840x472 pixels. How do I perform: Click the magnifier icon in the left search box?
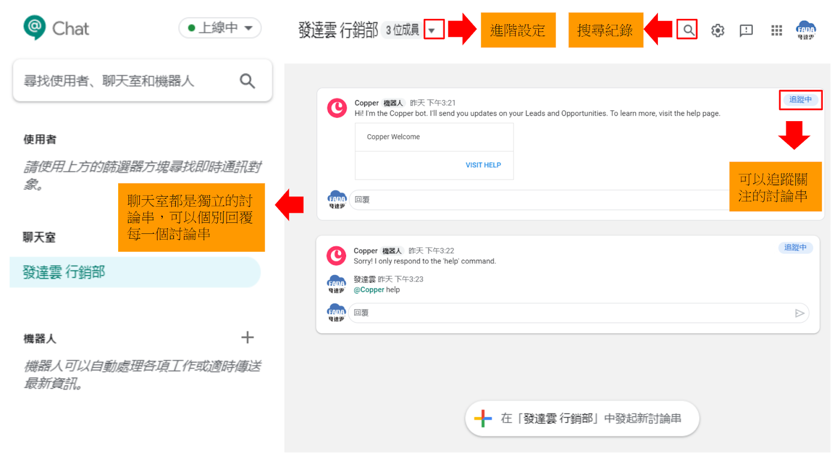247,81
